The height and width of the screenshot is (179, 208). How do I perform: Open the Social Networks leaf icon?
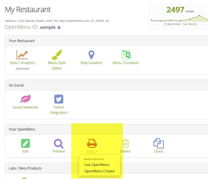click(x=25, y=99)
